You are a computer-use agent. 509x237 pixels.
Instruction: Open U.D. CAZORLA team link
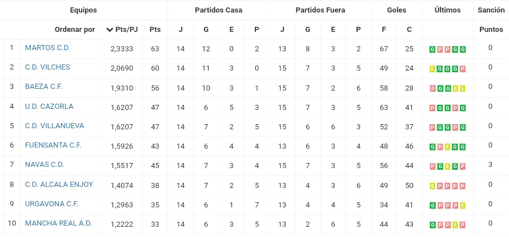(49, 106)
